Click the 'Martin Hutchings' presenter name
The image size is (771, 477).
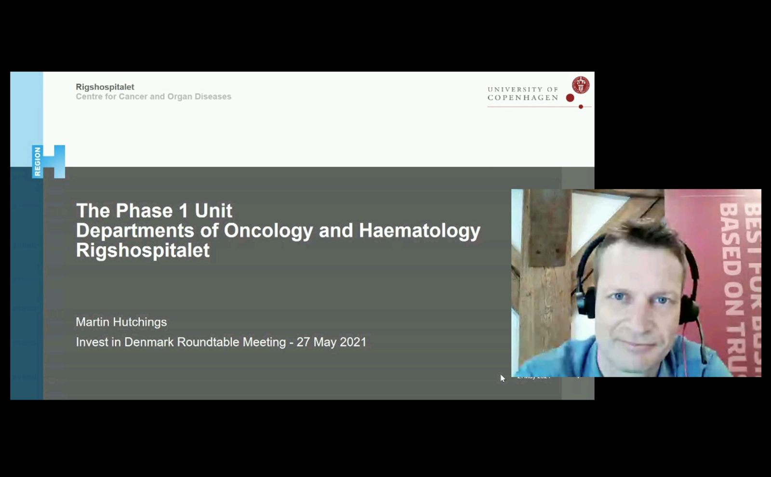tap(120, 322)
